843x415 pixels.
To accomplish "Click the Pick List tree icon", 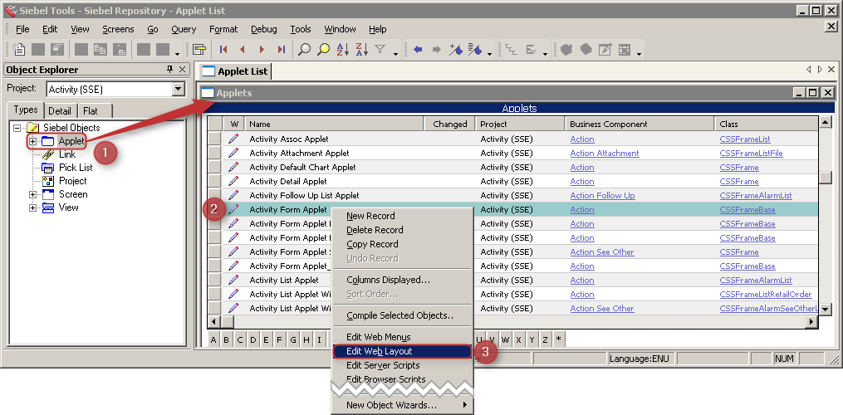I will [48, 167].
